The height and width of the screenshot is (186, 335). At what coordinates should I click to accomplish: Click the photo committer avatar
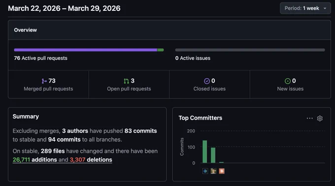(213, 171)
